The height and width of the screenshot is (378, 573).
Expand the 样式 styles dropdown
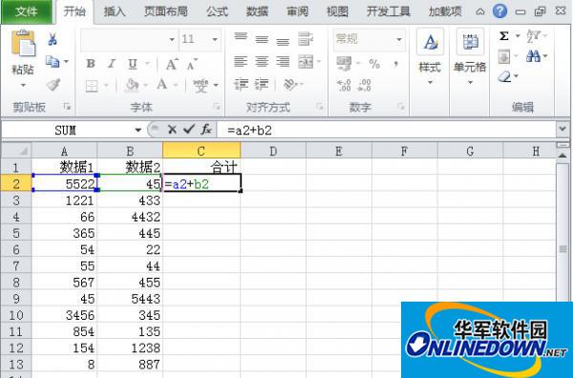coord(430,83)
